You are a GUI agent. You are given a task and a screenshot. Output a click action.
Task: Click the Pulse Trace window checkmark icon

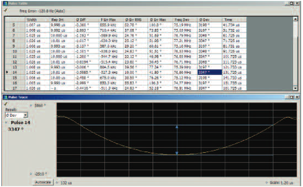[x=5, y=104]
